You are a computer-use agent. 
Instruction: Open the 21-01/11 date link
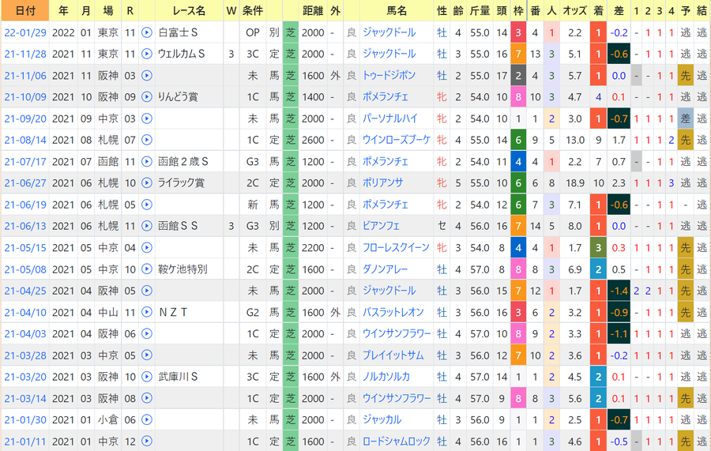[x=25, y=442]
